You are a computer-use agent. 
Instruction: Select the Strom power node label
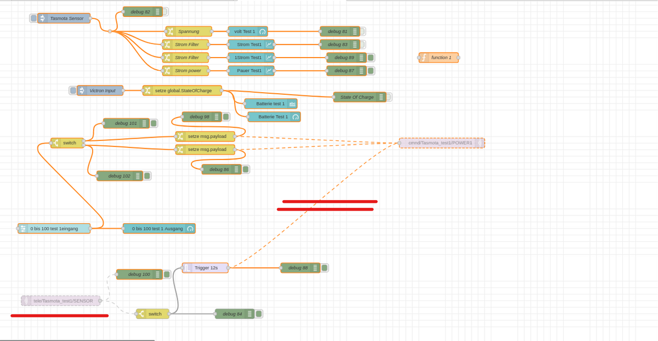(188, 71)
